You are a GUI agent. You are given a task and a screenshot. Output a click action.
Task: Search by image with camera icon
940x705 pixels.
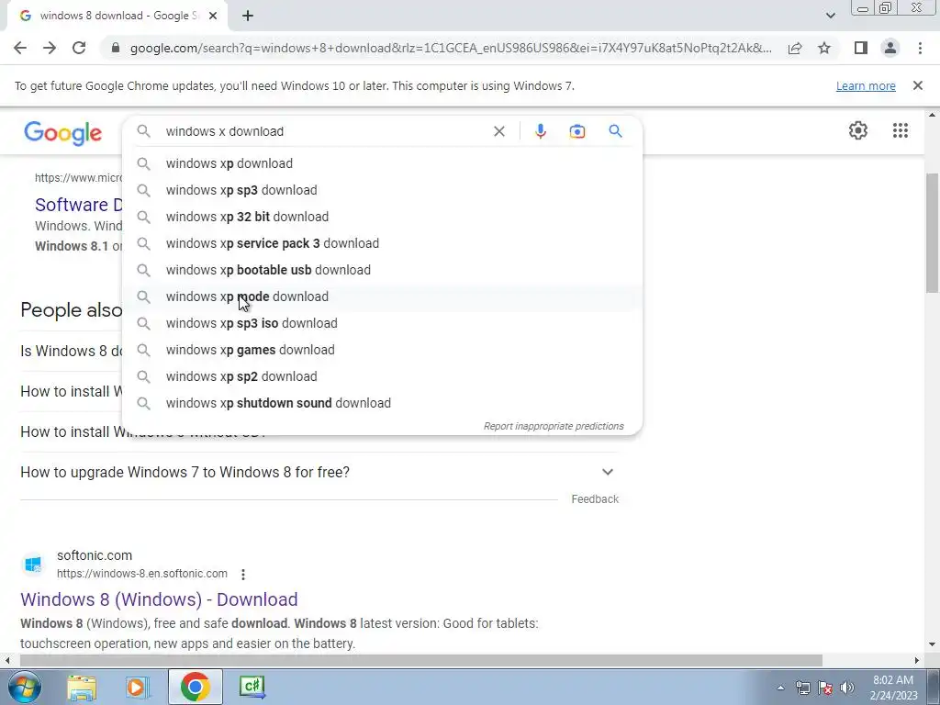[576, 131]
